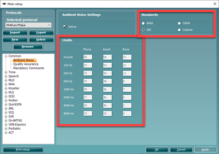Select the ANSI standard radio button
219x154 pixels.
(x=143, y=23)
